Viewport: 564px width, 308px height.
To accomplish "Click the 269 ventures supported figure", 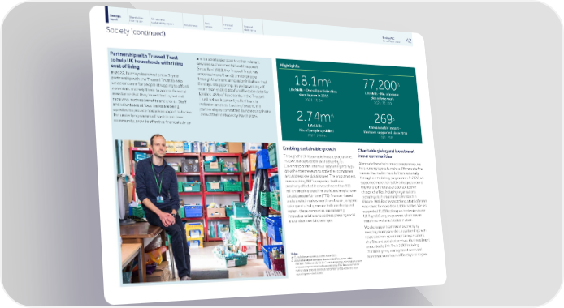I will 384,125.
